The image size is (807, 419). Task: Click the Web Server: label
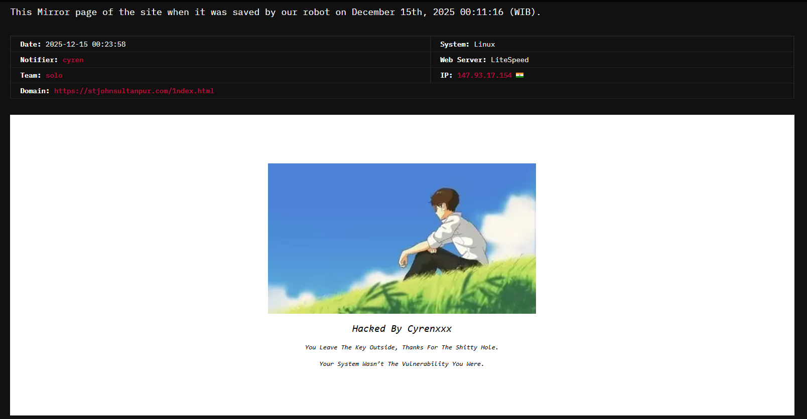tap(463, 60)
